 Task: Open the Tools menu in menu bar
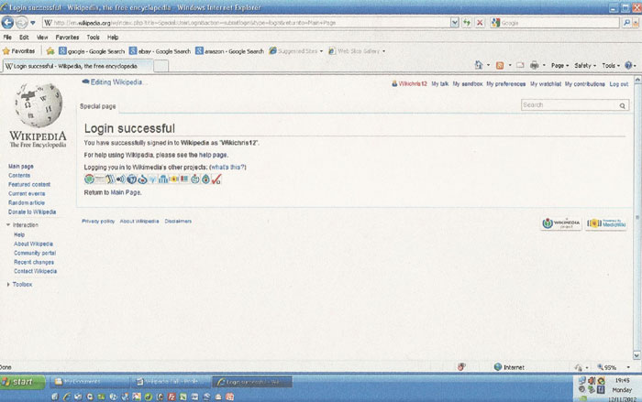point(93,38)
